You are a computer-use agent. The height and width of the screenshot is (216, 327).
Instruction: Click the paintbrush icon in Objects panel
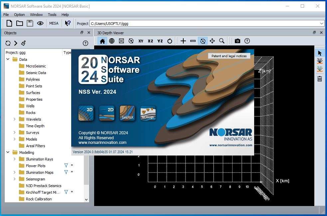click(x=23, y=43)
